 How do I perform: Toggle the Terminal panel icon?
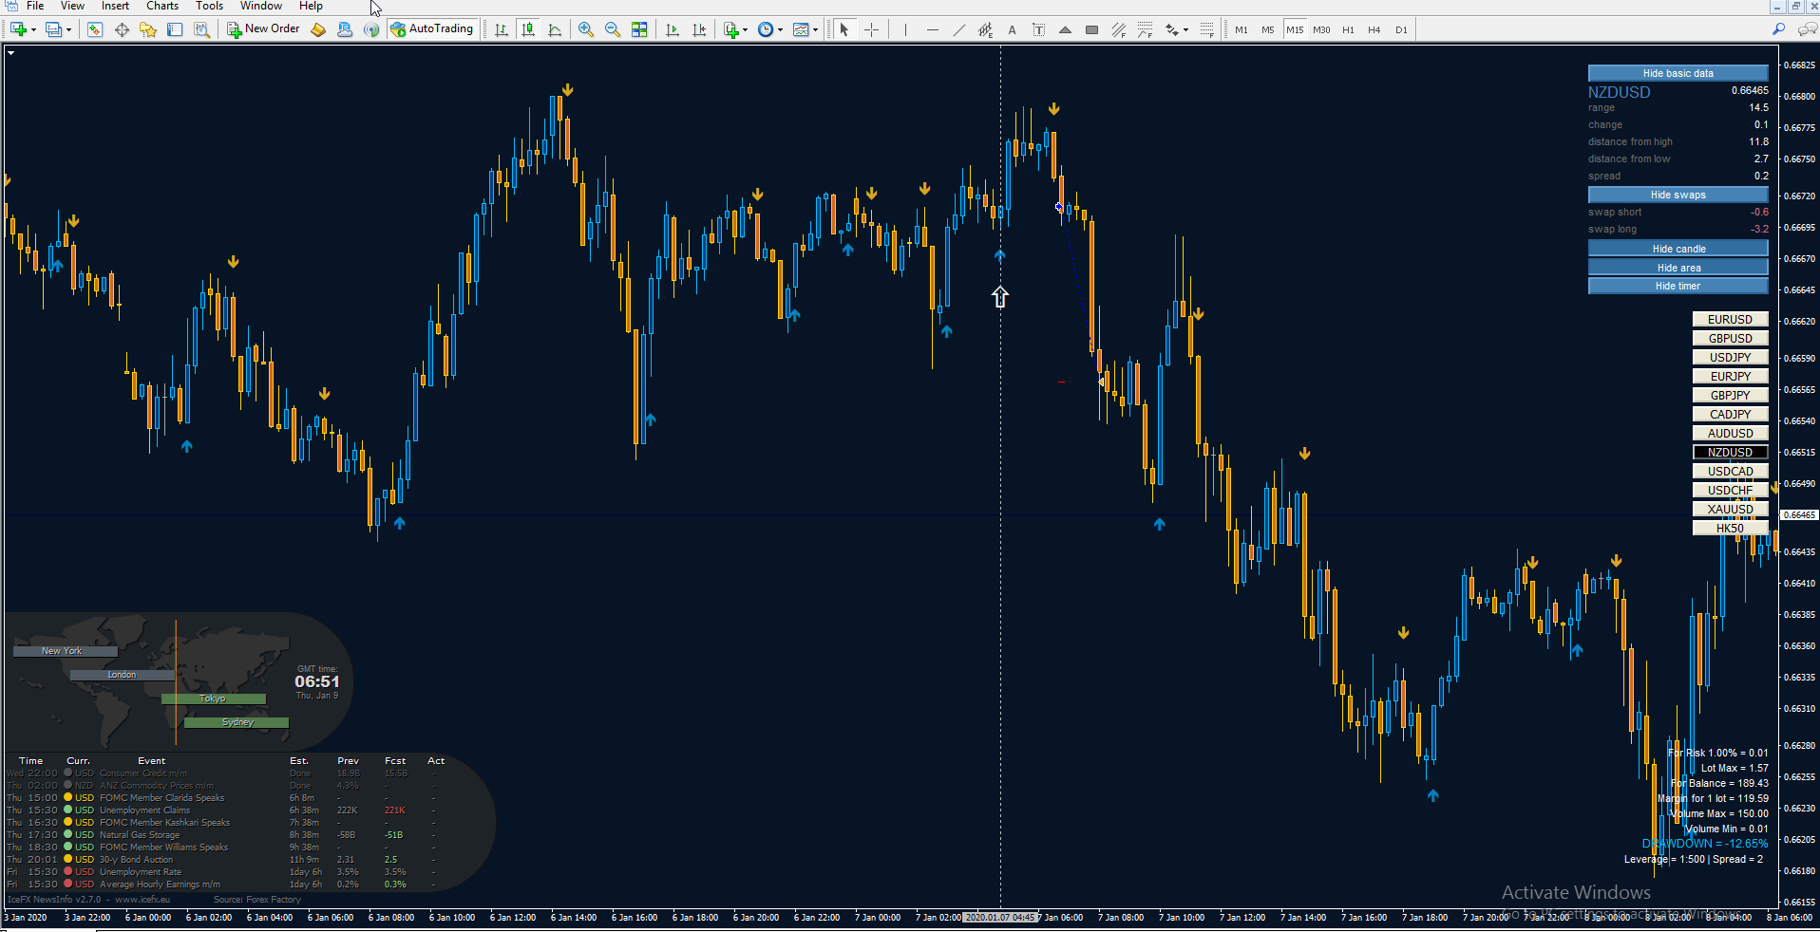click(175, 29)
